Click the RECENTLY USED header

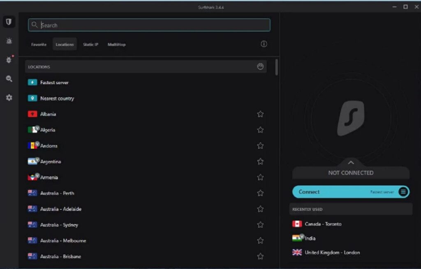pyautogui.click(x=351, y=209)
